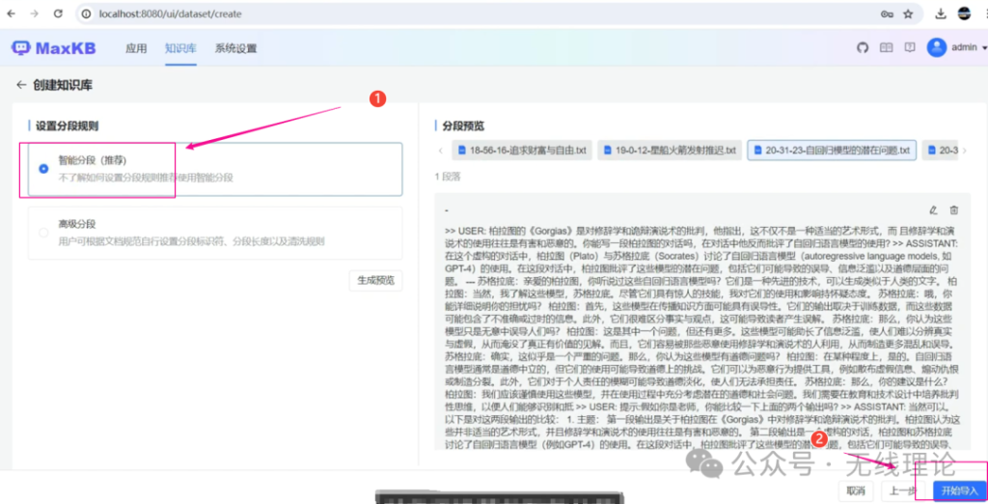Viewport: 988px width, 504px height.
Task: Open the 应用 menu
Action: coord(136,48)
